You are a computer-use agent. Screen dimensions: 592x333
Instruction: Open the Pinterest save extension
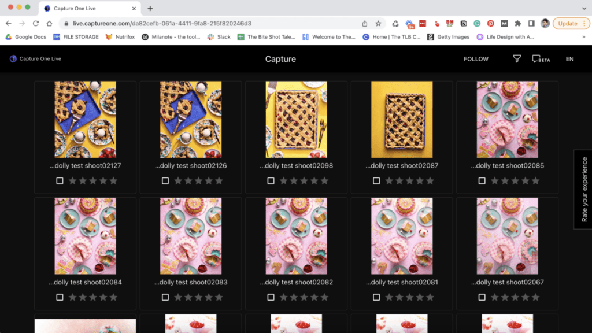point(490,23)
